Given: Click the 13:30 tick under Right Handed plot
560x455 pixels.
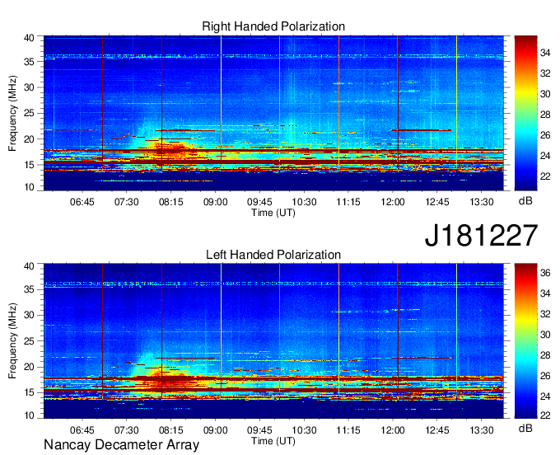Looking at the screenshot, I should (482, 202).
